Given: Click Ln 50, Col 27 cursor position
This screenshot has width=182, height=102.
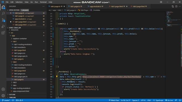Looking at the screenshot, I should (x=126, y=100).
